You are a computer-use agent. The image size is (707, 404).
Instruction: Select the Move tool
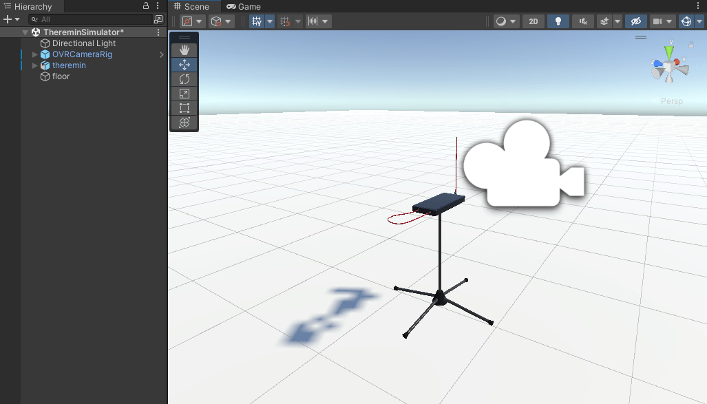[x=184, y=65]
